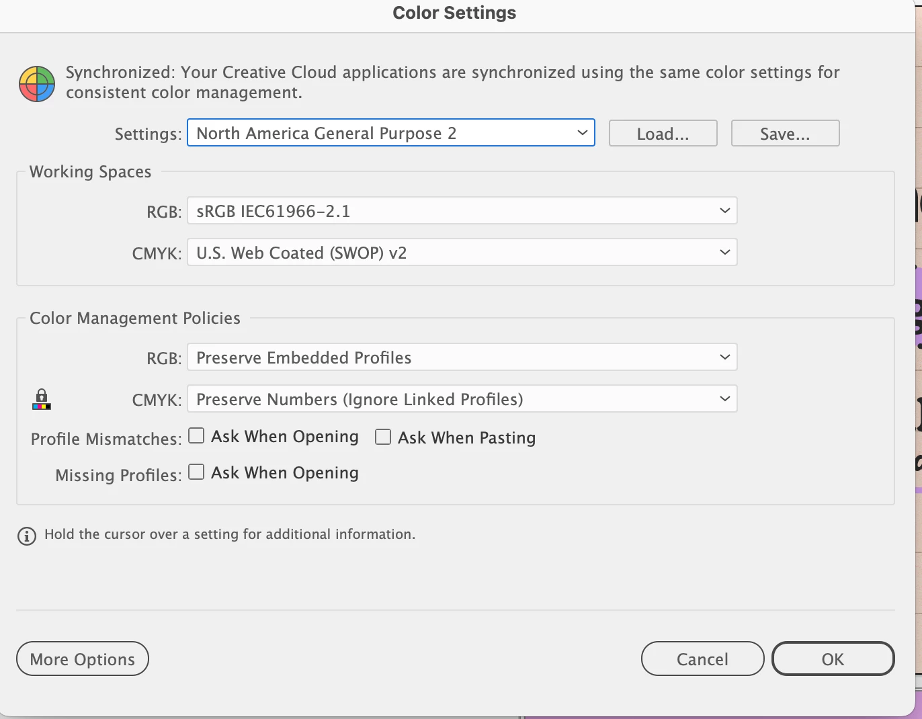Open the RGB Preserve Embedded Profiles dropdown

click(462, 357)
